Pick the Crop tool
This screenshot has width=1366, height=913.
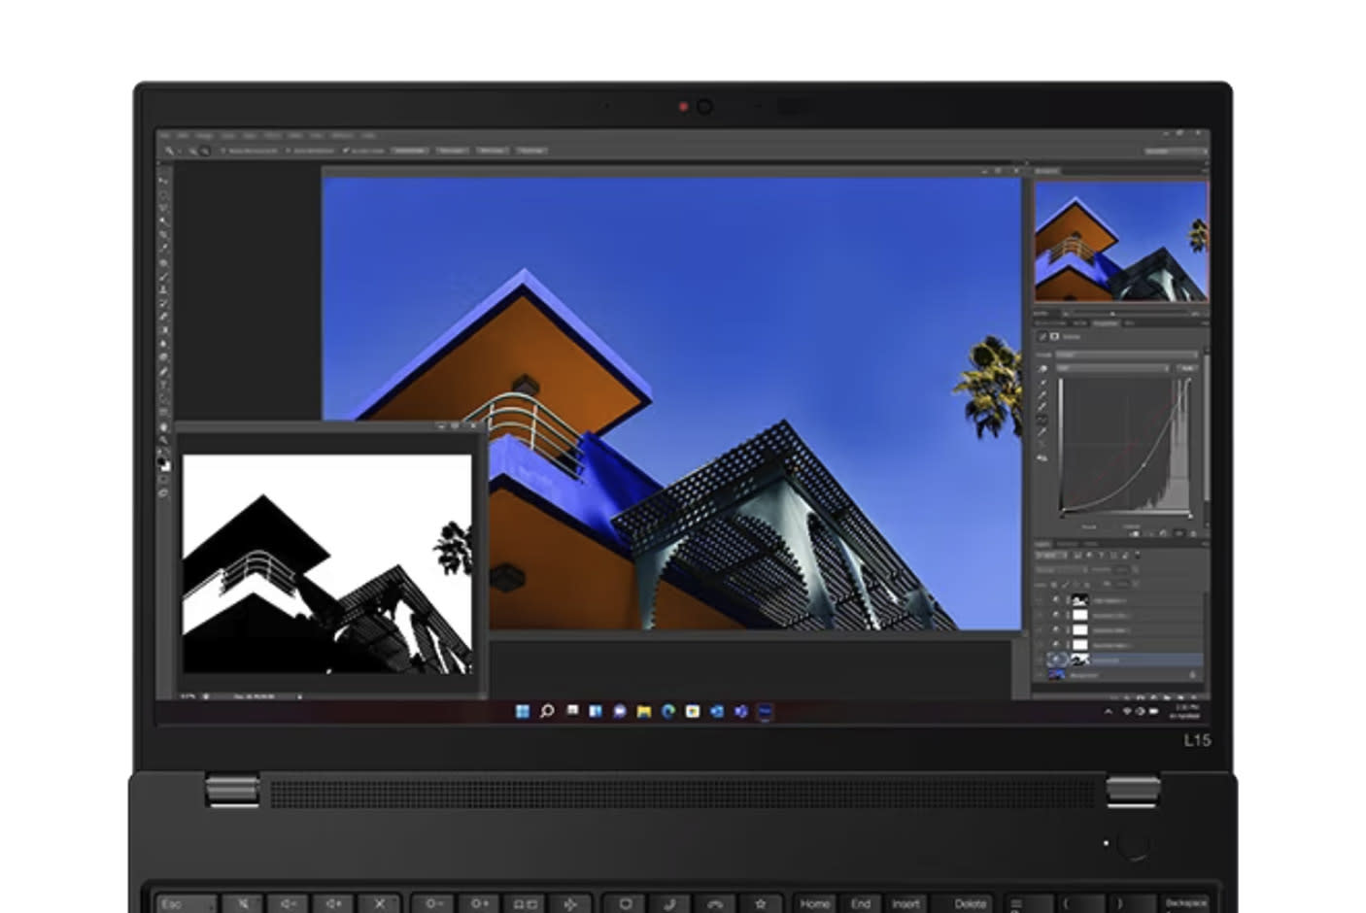[163, 234]
